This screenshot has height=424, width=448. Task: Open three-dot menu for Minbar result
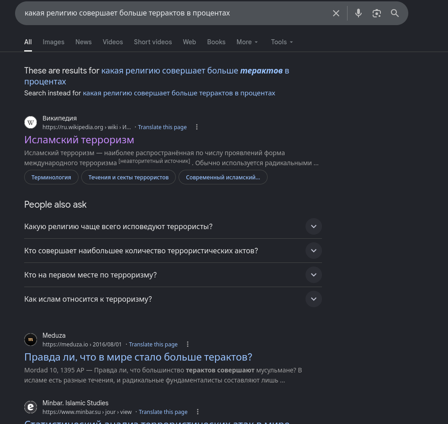tap(197, 412)
